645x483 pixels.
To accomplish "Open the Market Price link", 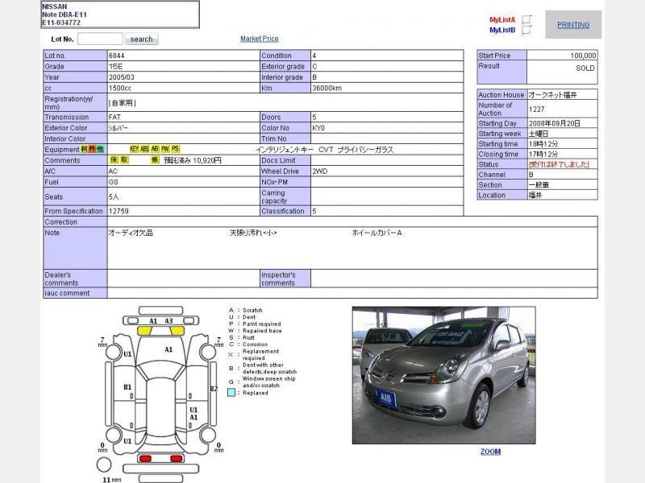I will [259, 39].
